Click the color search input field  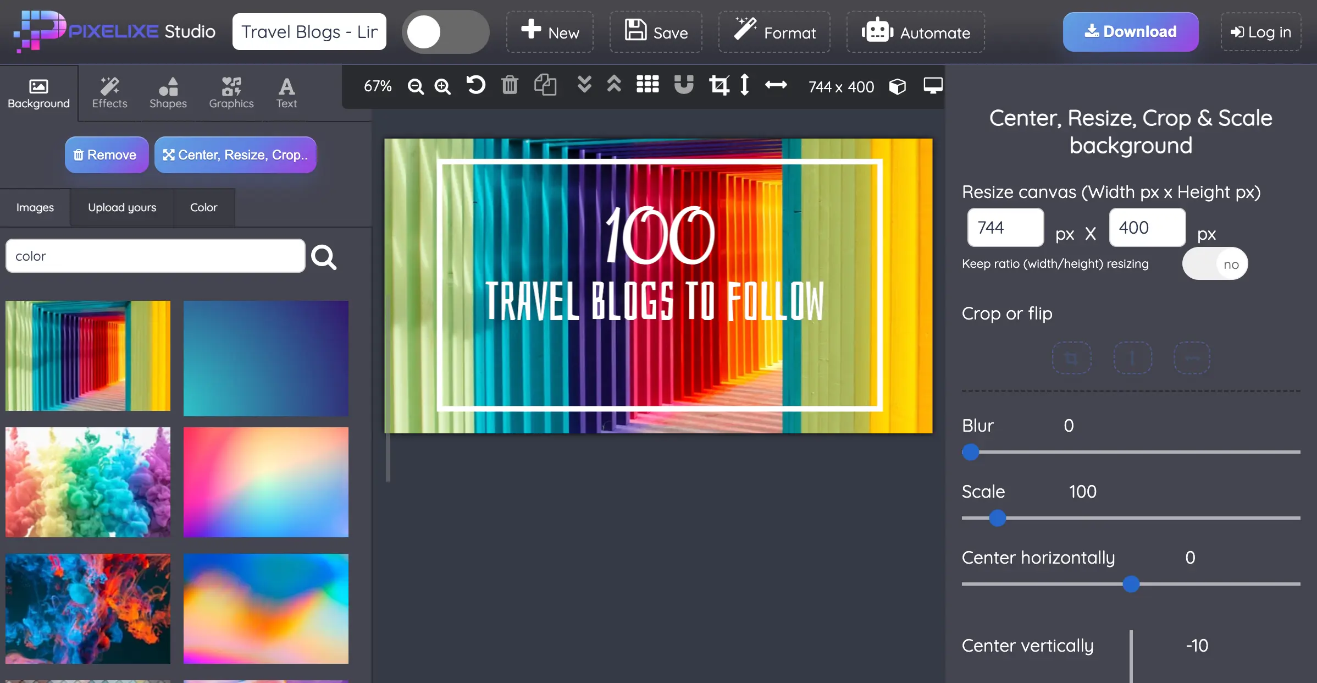point(155,256)
